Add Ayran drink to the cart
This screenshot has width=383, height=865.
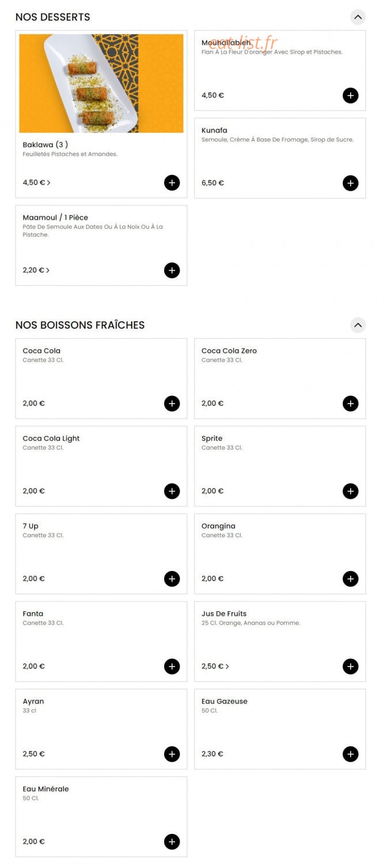172,754
